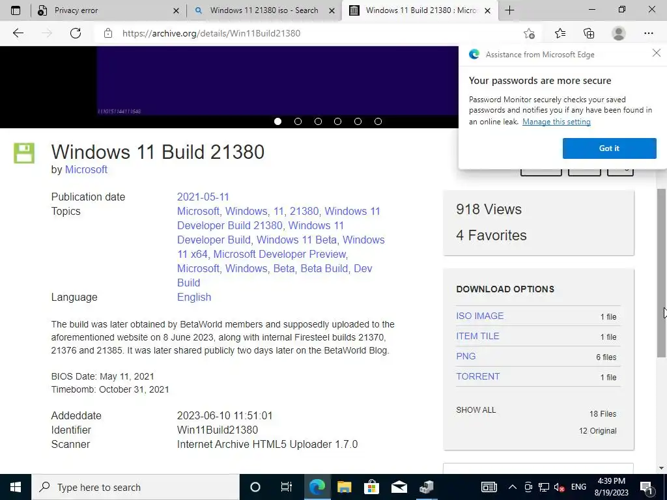Expand SHOW ALL download files

pyautogui.click(x=476, y=410)
